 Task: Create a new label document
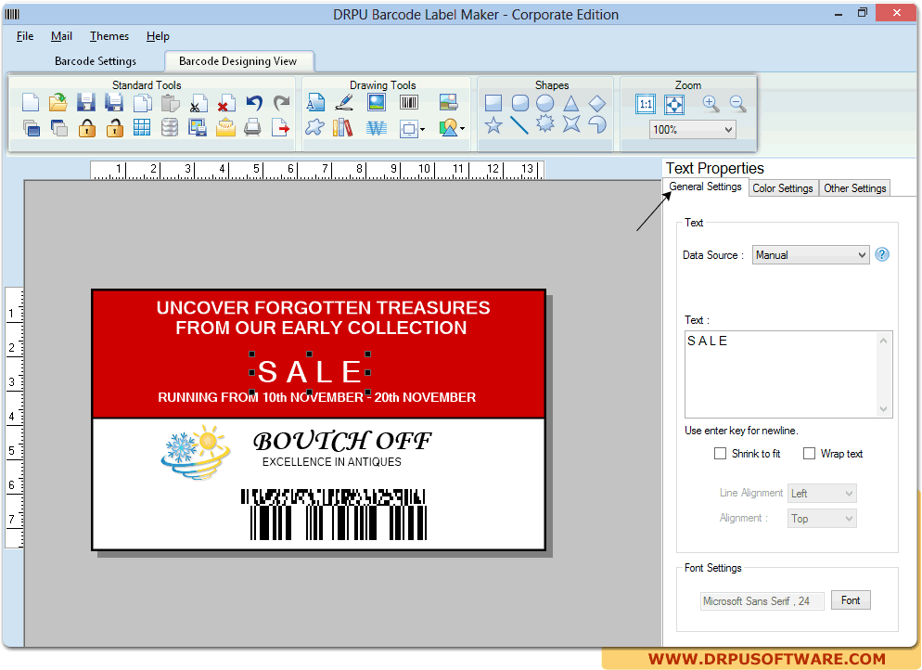31,103
